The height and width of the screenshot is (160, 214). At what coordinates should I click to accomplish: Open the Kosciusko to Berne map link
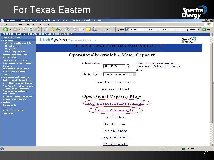[x=115, y=131]
